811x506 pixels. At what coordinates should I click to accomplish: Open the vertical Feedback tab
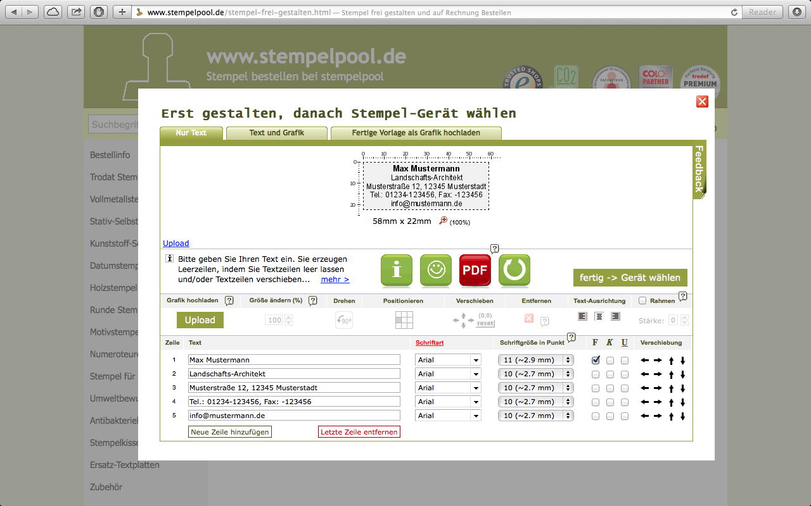(699, 169)
